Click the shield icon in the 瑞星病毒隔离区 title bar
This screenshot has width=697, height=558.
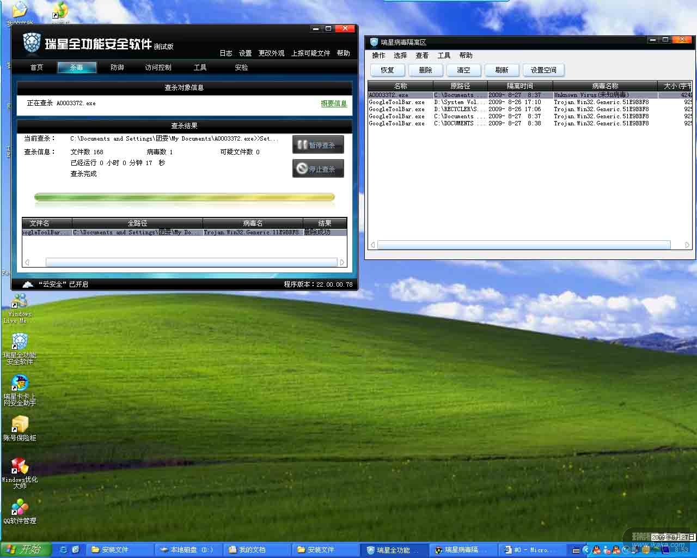tap(374, 42)
